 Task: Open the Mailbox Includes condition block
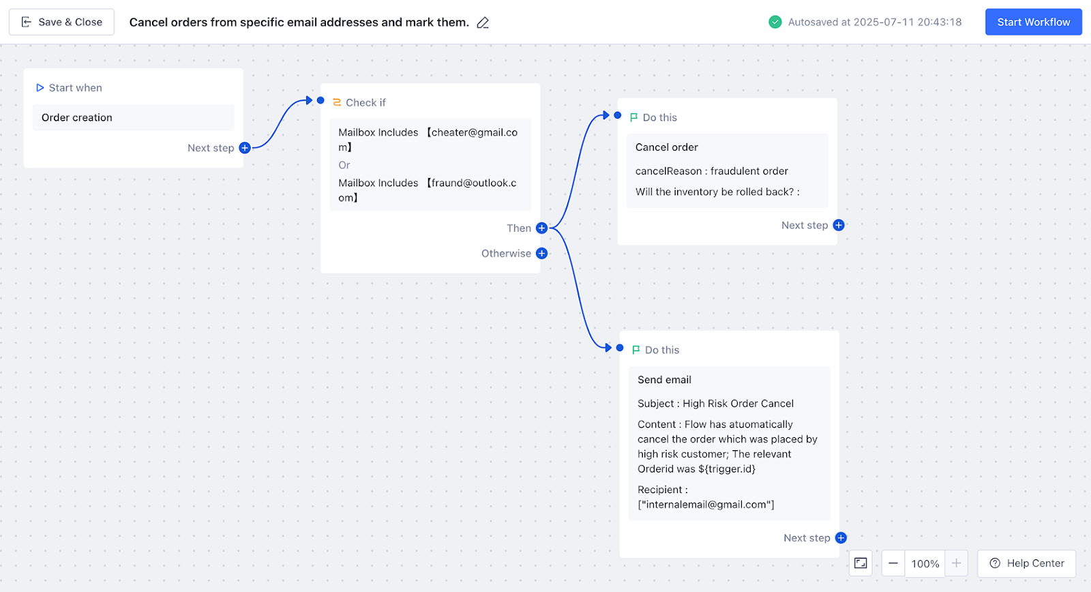[x=430, y=165]
